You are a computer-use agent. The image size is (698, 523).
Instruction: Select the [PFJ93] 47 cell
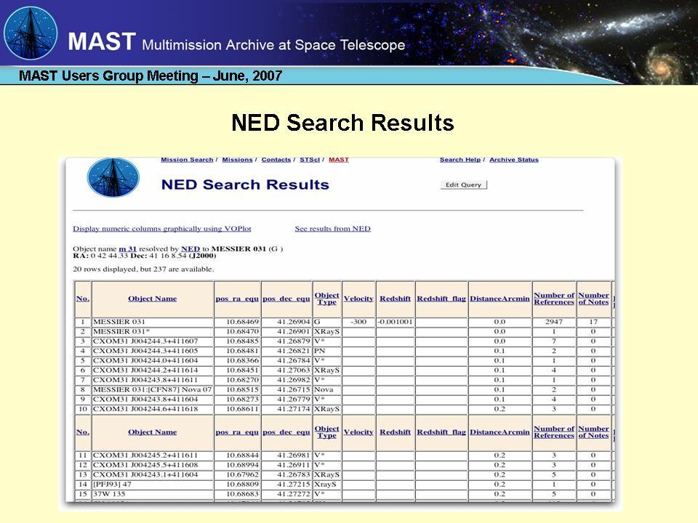coord(152,485)
